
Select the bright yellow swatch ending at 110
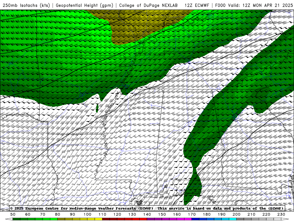click(98, 219)
